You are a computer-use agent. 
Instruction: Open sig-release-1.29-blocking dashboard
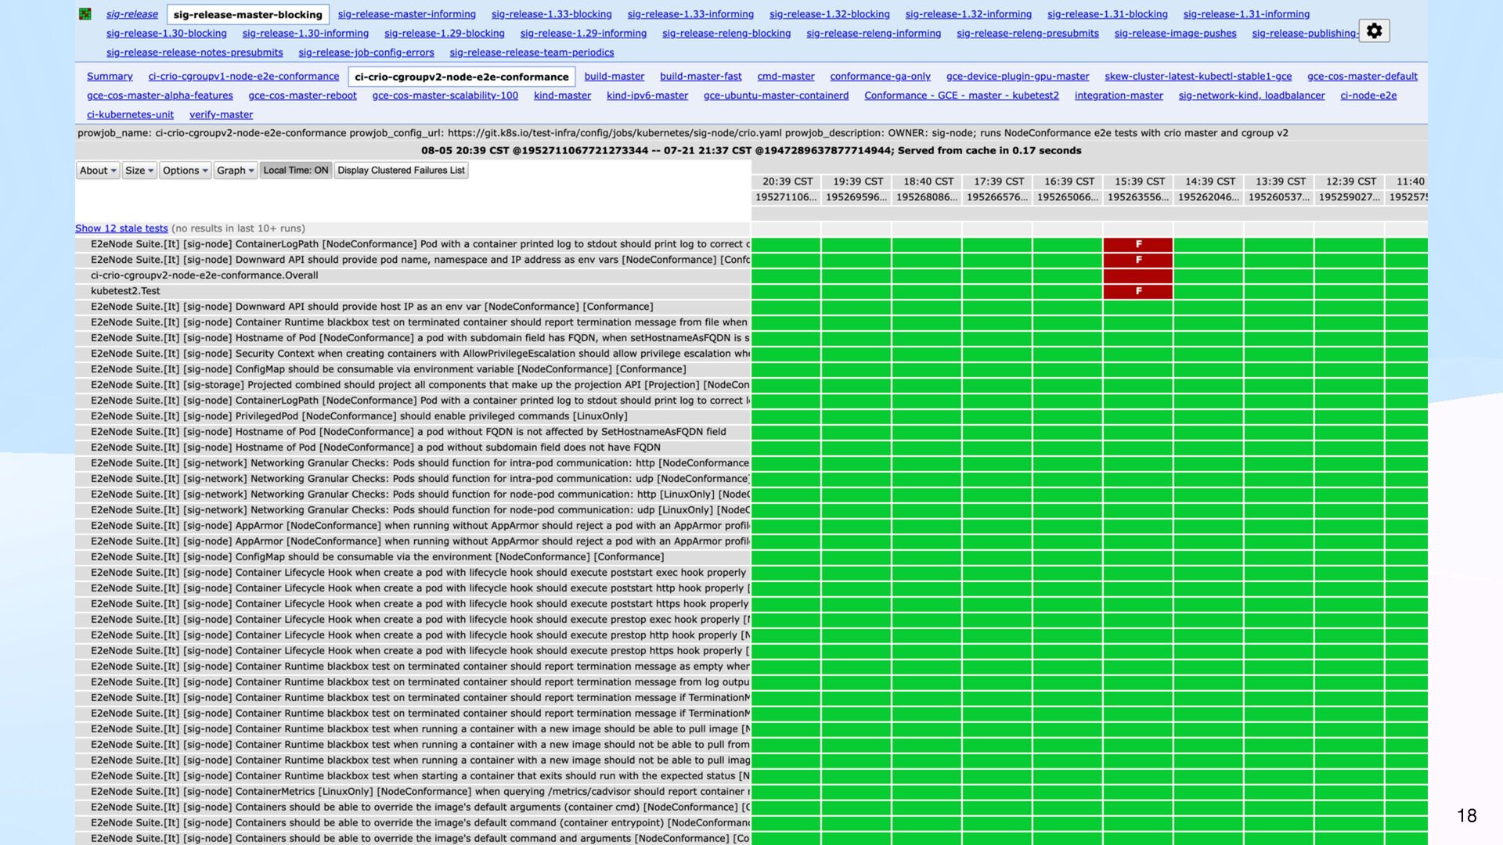click(445, 34)
